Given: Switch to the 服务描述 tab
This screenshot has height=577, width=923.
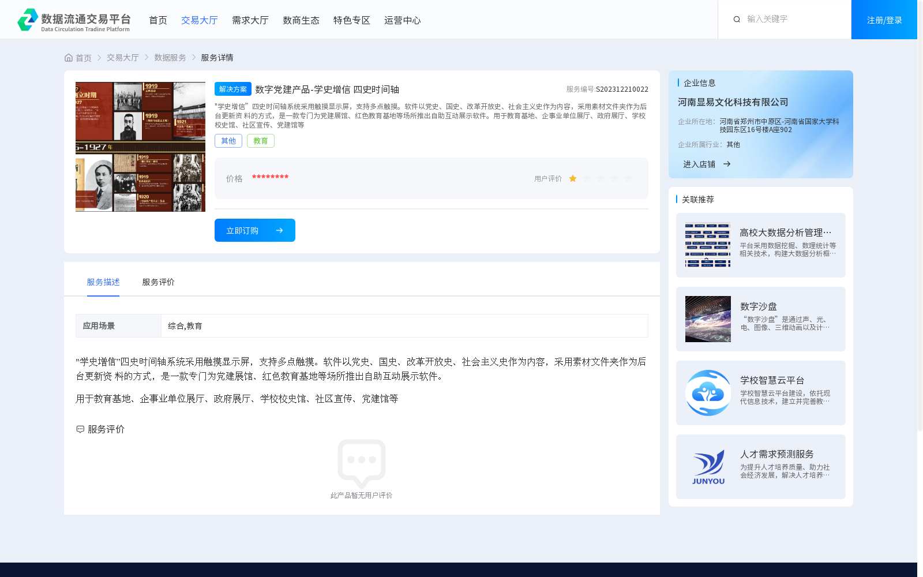Looking at the screenshot, I should tap(103, 282).
